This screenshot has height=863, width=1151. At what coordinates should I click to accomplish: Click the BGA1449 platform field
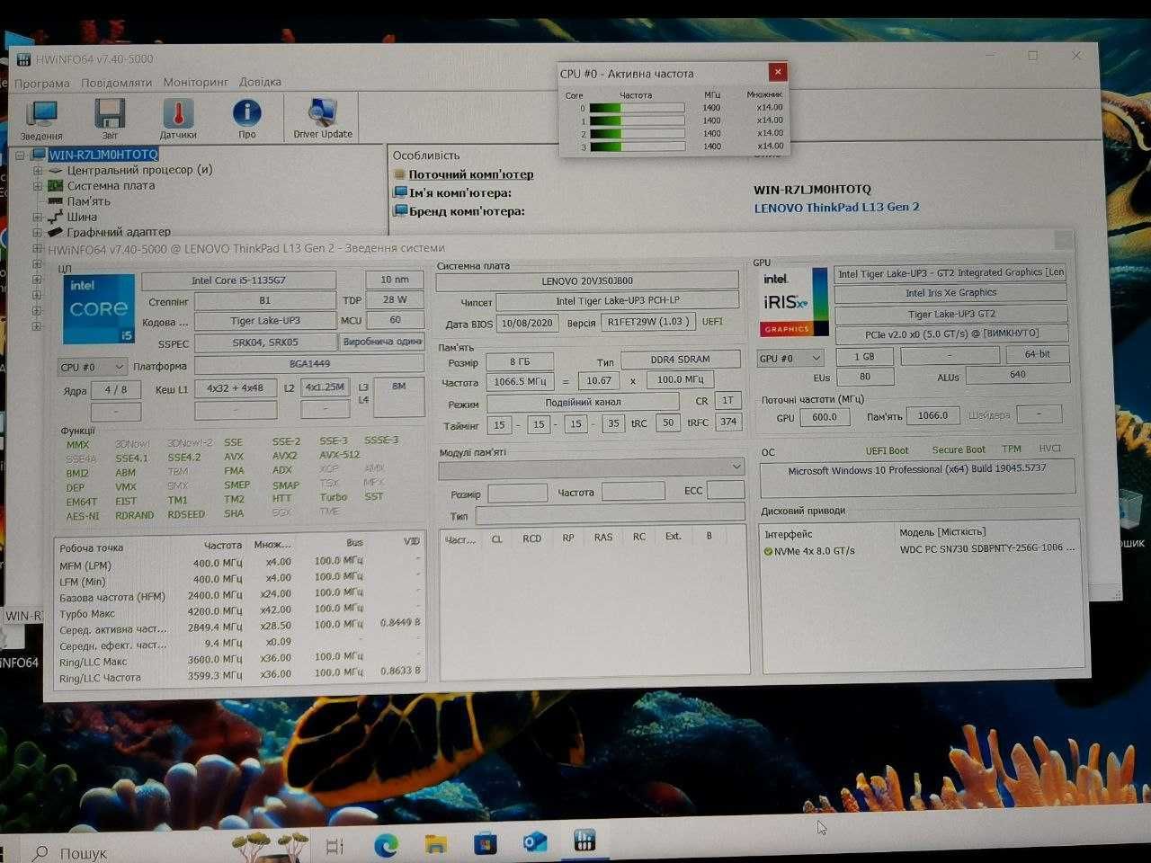pyautogui.click(x=309, y=364)
